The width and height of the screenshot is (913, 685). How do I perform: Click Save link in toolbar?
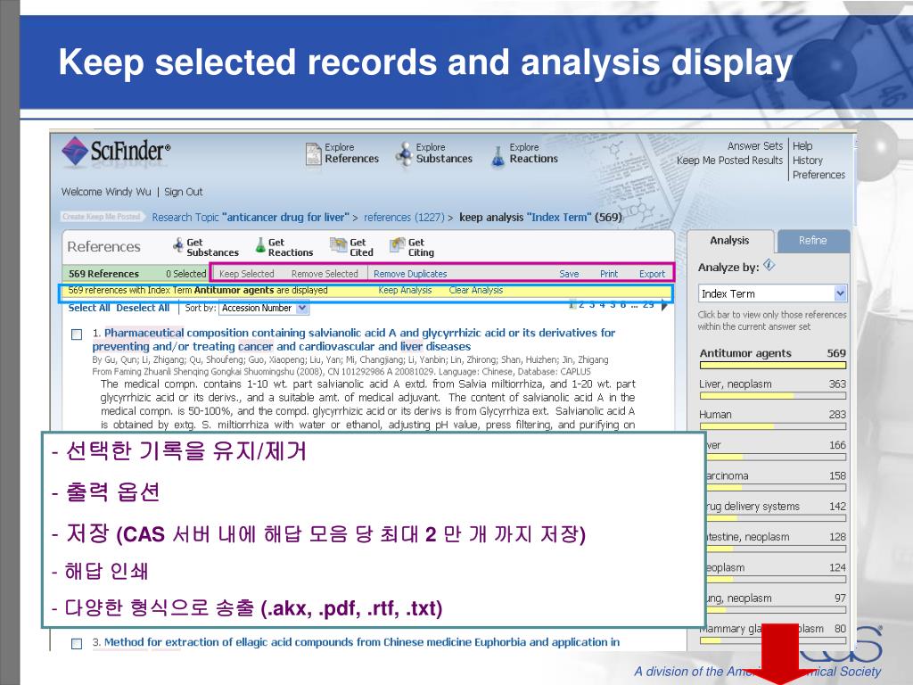(x=569, y=274)
